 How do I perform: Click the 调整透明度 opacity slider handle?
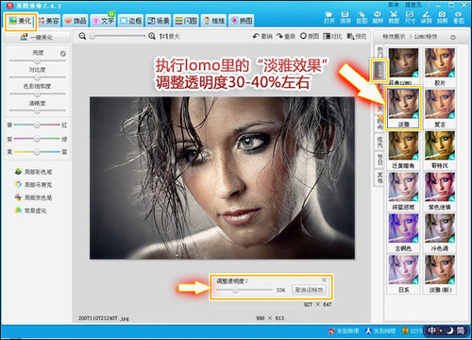click(x=235, y=290)
